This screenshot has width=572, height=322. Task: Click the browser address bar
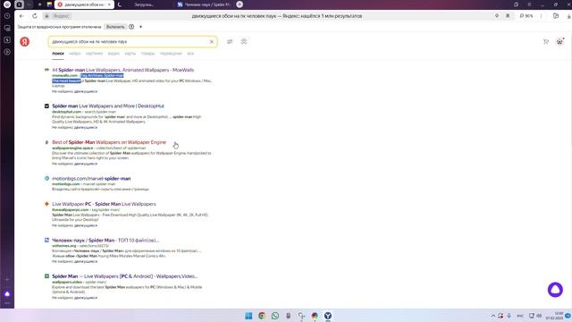(276, 16)
